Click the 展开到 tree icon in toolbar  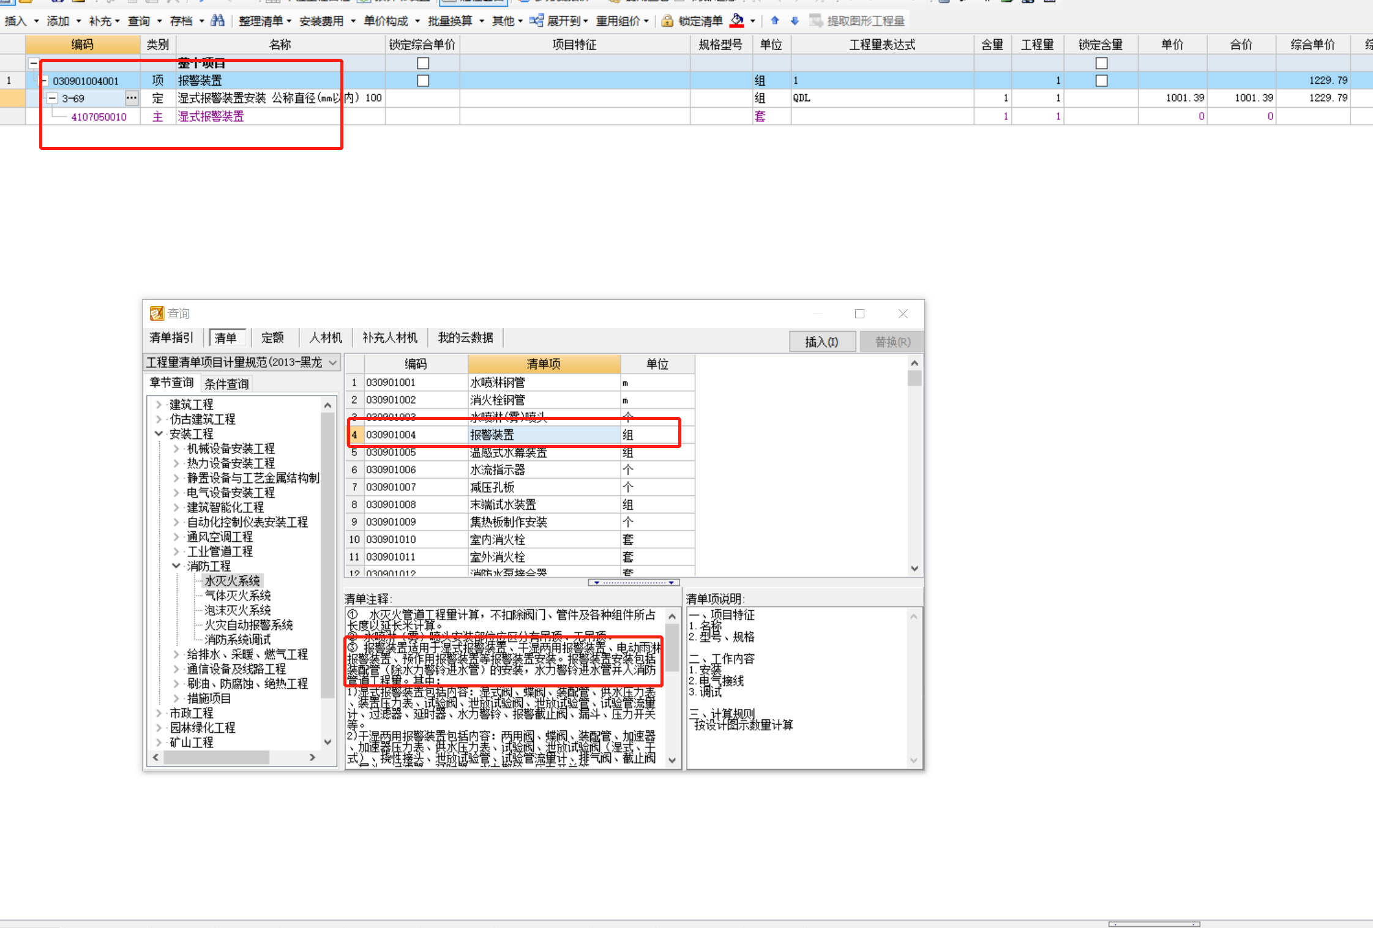(536, 21)
